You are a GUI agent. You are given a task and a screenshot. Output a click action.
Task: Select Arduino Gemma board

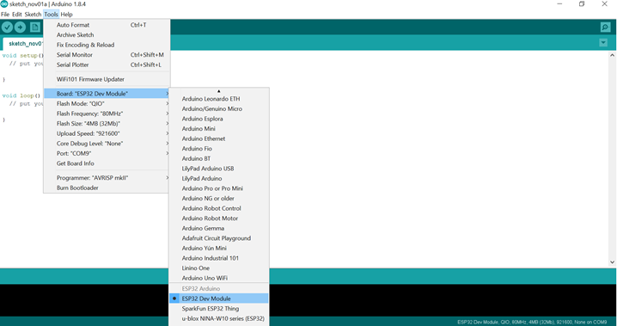pos(219,228)
